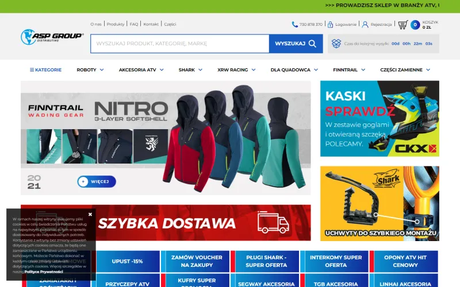Screen dimensions: 460x287
Task: Open the Polityce Prywatności link
Action: point(44,272)
